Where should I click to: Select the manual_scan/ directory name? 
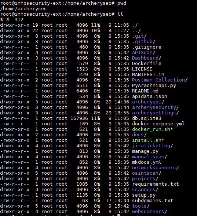pos(150,157)
